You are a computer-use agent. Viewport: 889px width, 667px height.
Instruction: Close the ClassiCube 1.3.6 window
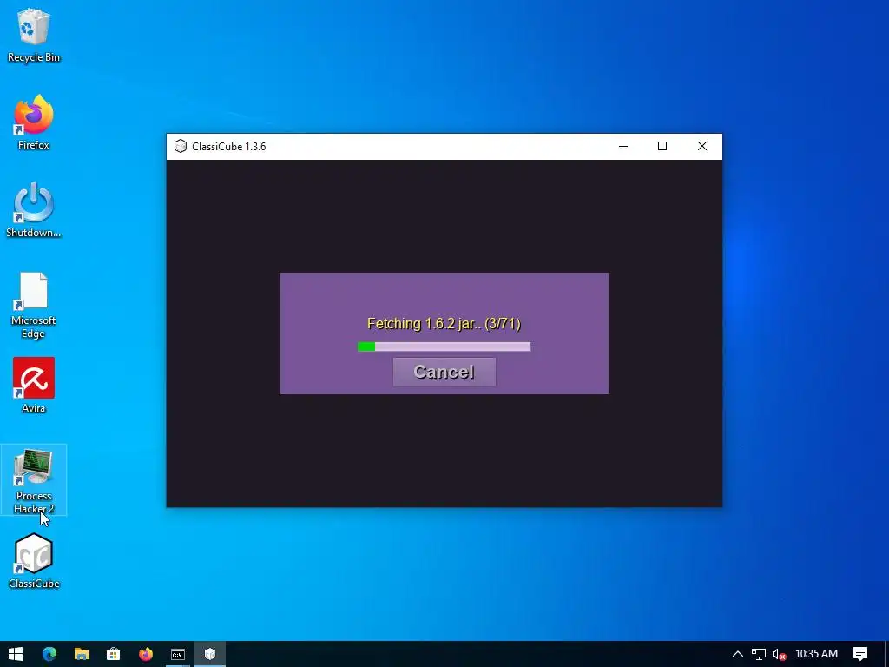click(x=701, y=146)
